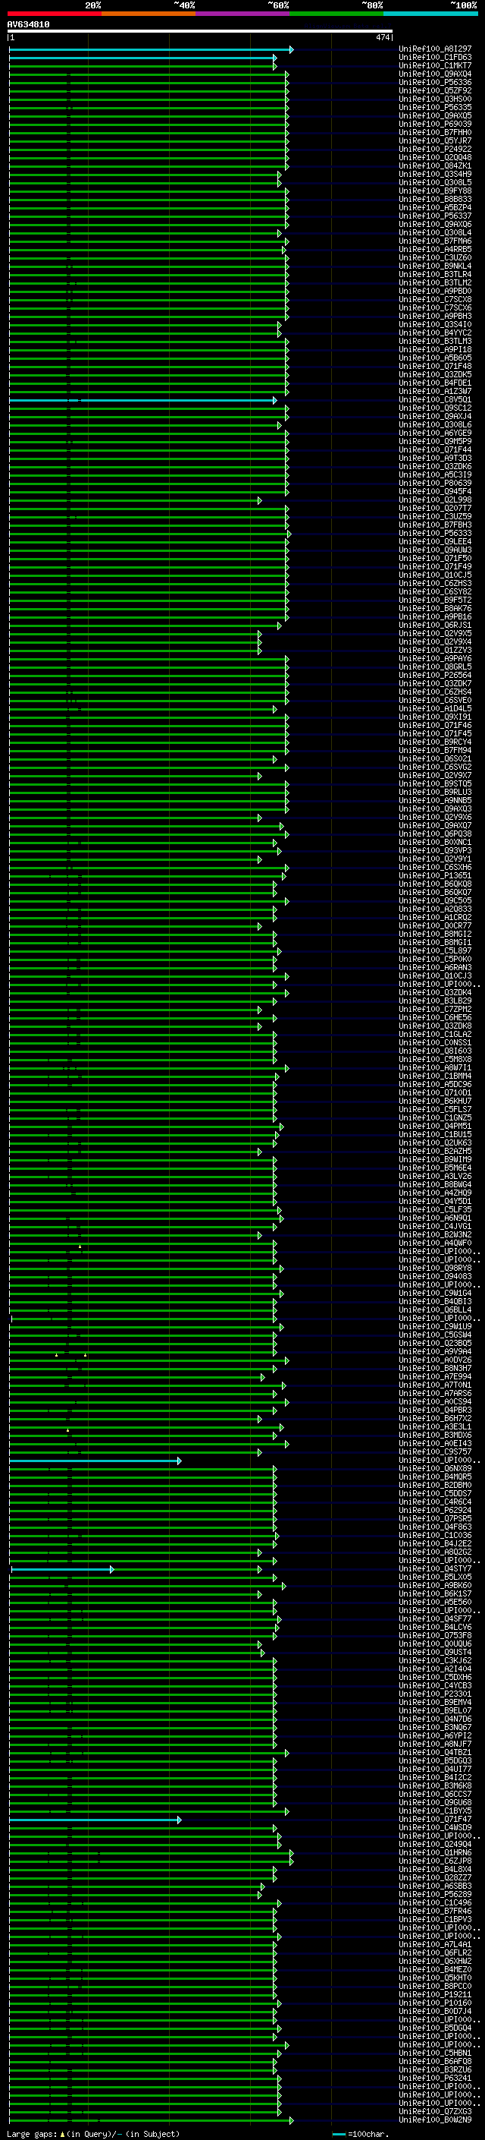Click the UniRef100_Q6RJS1 label
485x2140 pixels.
tap(435, 626)
